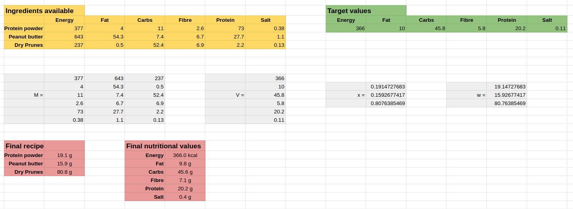Click the Protein powder energy value 377
573x209 pixels.
click(65, 28)
